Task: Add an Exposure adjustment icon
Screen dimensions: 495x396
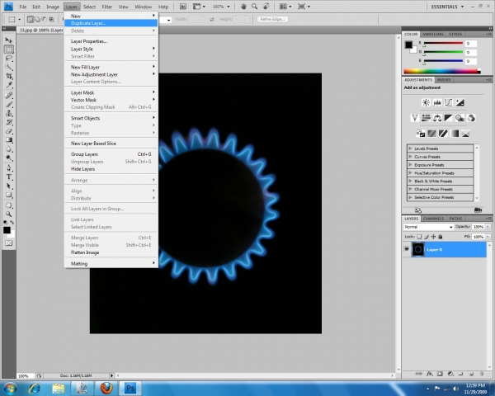Action: click(x=460, y=102)
